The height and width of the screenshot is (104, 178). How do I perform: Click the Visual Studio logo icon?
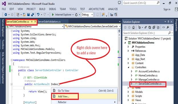pos(4,4)
